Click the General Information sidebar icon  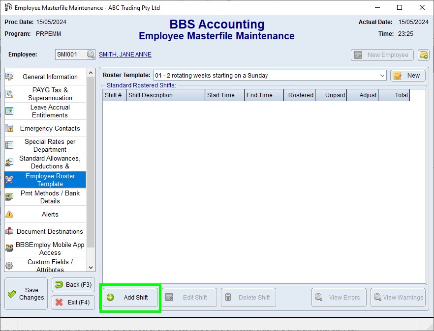pos(9,77)
